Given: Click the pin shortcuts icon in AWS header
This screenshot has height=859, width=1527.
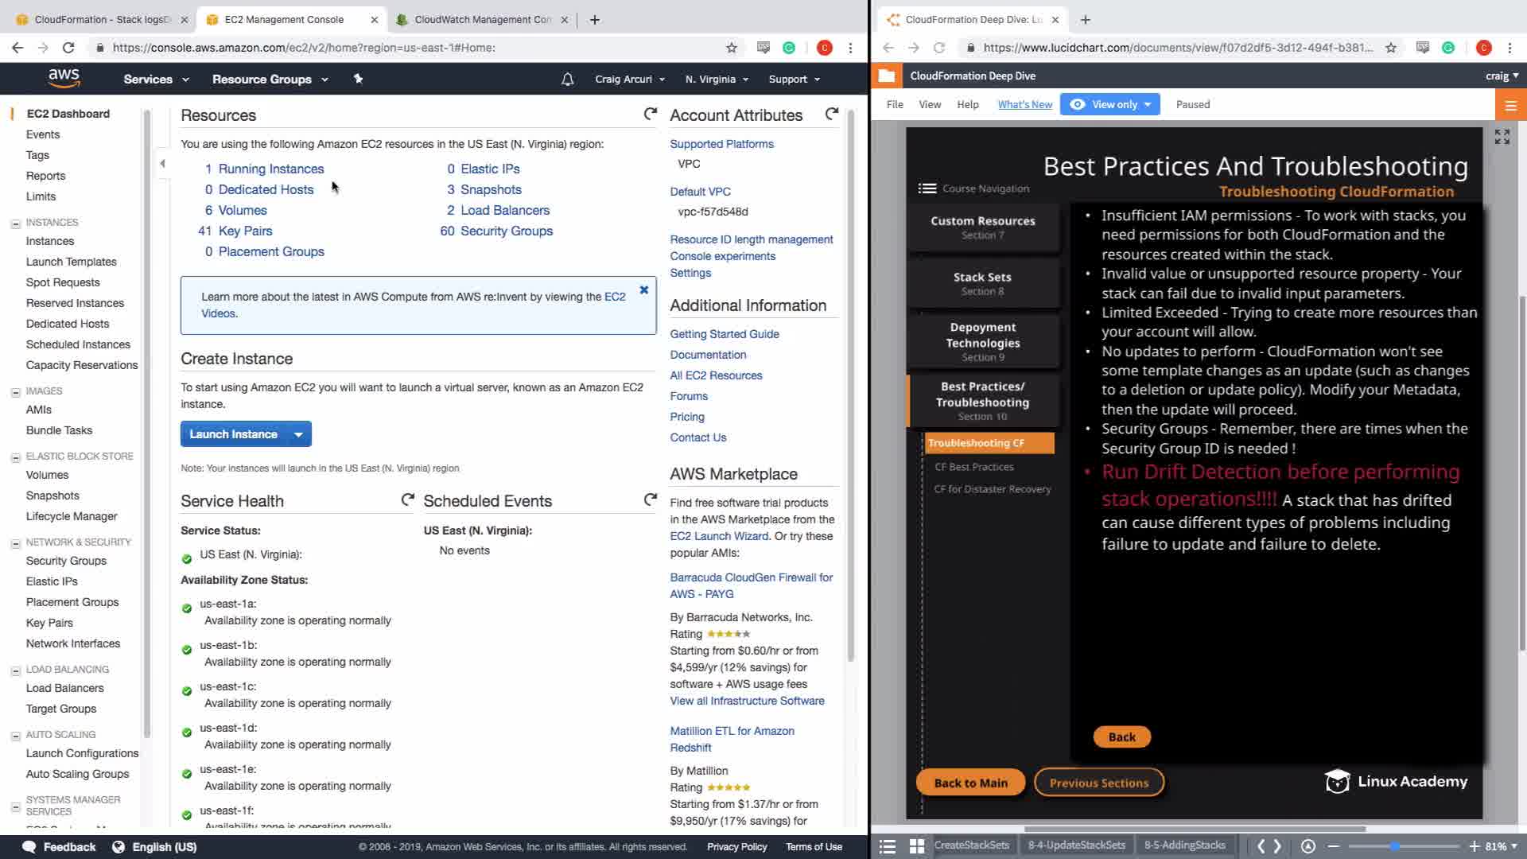Looking at the screenshot, I should (x=358, y=79).
